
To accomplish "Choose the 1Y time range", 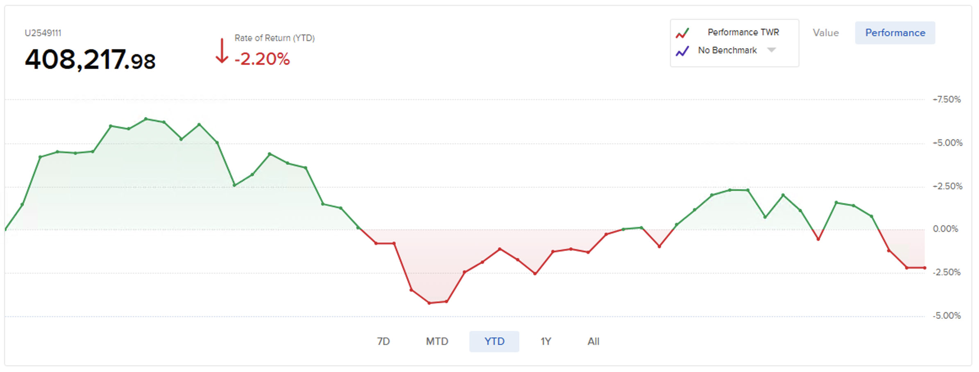I will tap(546, 341).
